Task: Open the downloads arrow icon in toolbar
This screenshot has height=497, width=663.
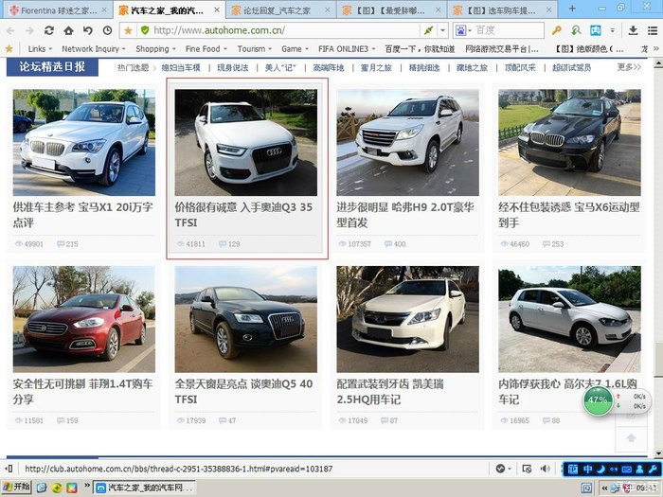Action: tap(634, 30)
